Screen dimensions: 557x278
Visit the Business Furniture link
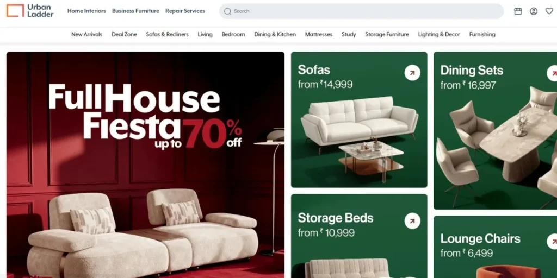(x=135, y=11)
